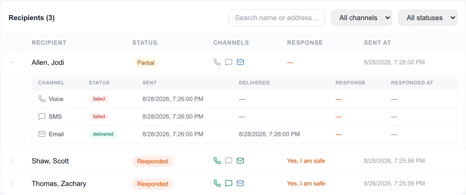Click the Channel column header in detail table

pyautogui.click(x=51, y=83)
